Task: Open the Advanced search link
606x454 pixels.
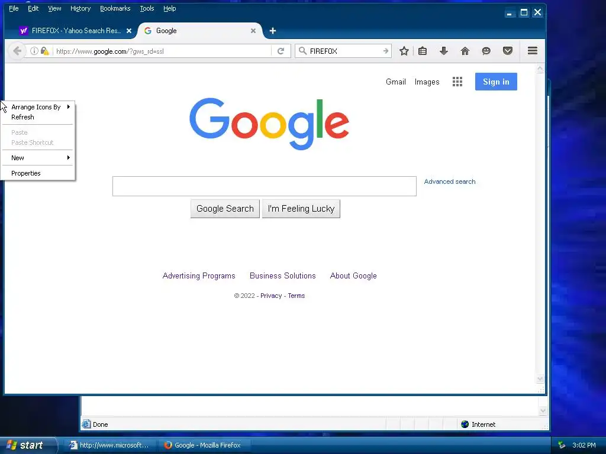Action: pyautogui.click(x=450, y=181)
